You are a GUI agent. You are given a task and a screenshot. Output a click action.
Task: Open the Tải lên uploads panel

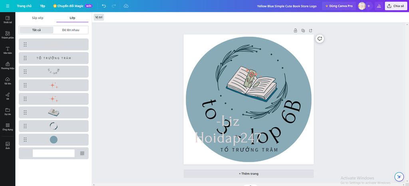coord(8,81)
